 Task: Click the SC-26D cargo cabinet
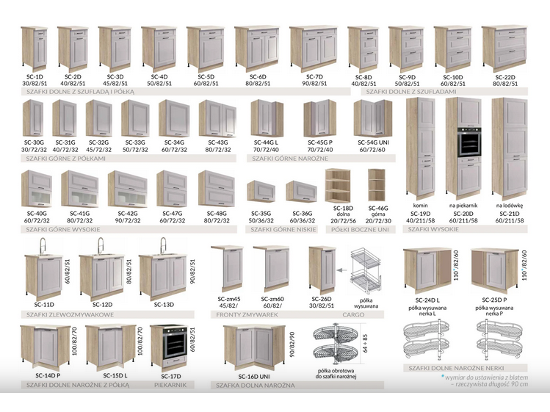click(322, 269)
